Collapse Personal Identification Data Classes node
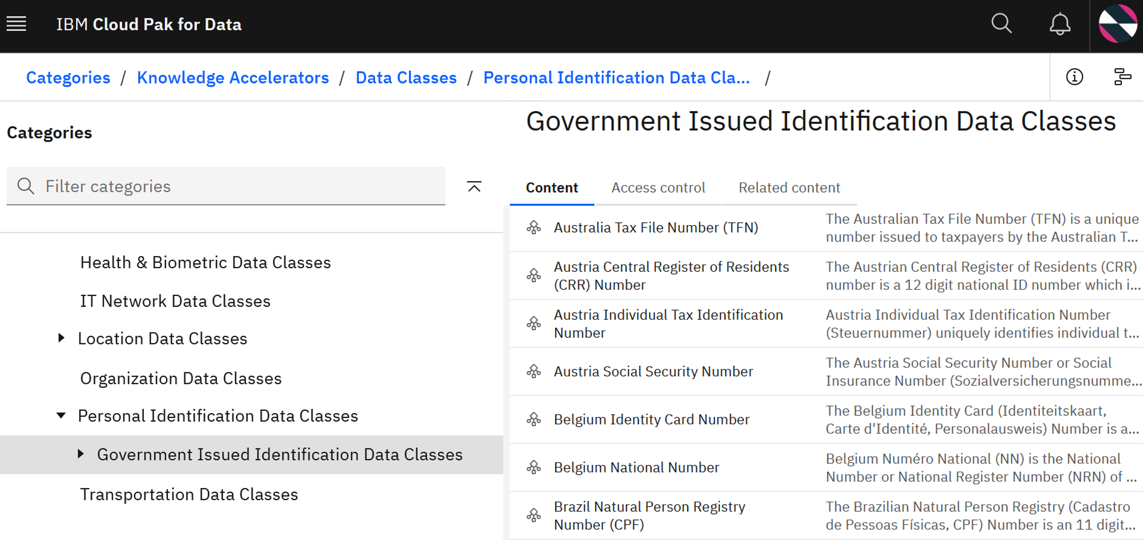 [61, 416]
